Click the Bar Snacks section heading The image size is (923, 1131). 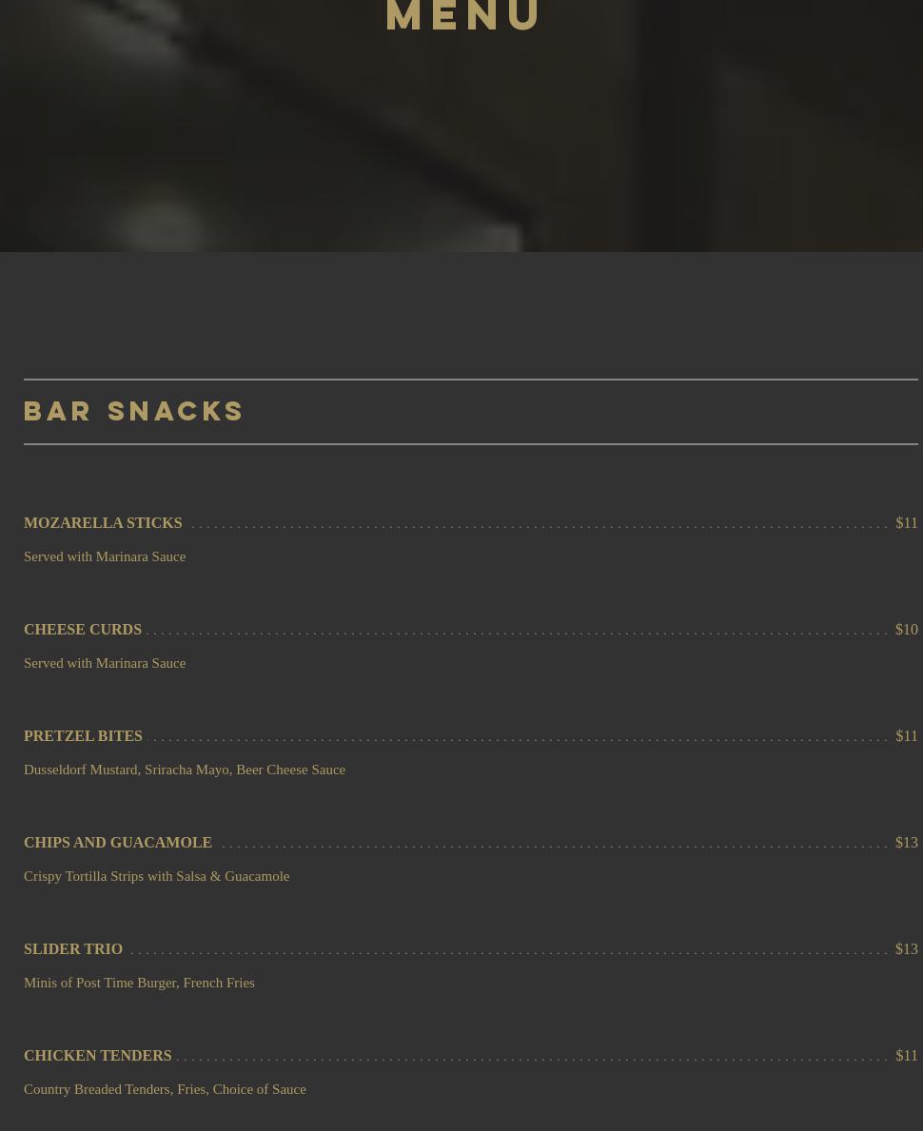click(134, 411)
